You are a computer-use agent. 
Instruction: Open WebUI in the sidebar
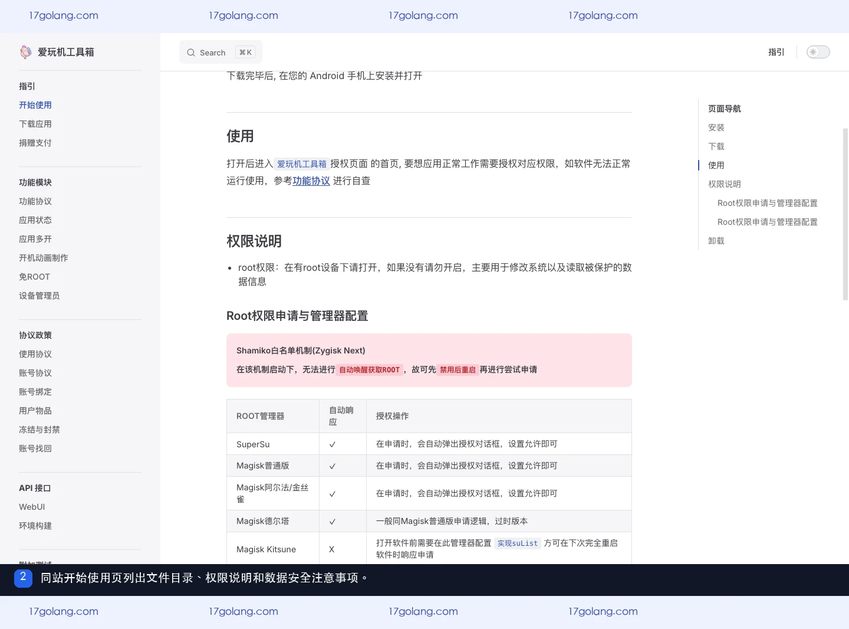pos(32,507)
